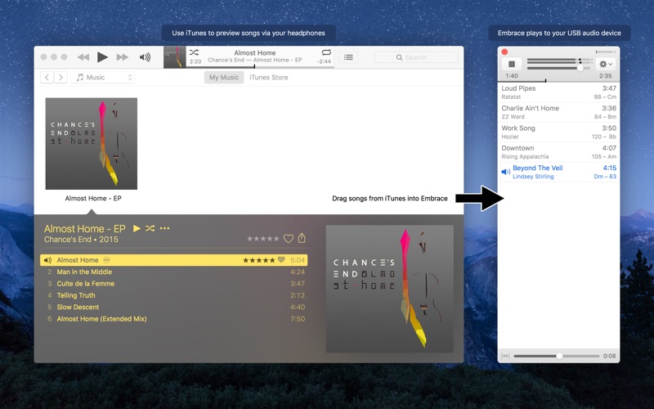
Task: Open the more options dots on Almost Home track
Action: point(106,260)
